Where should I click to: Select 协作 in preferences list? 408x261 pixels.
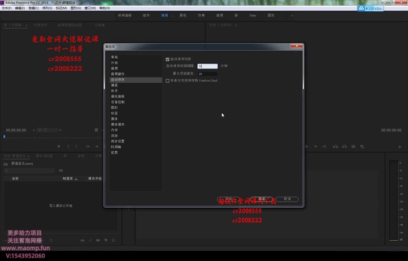click(114, 91)
